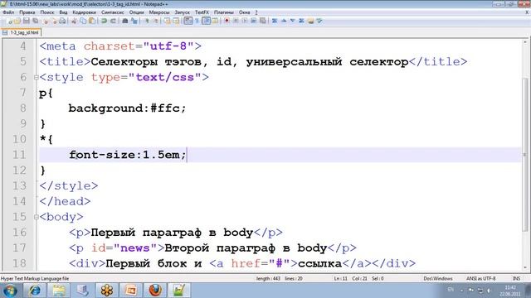Click the 'ANSI as UTF-8' status entry
Viewport: 531px width, 298px height.
coord(481,279)
